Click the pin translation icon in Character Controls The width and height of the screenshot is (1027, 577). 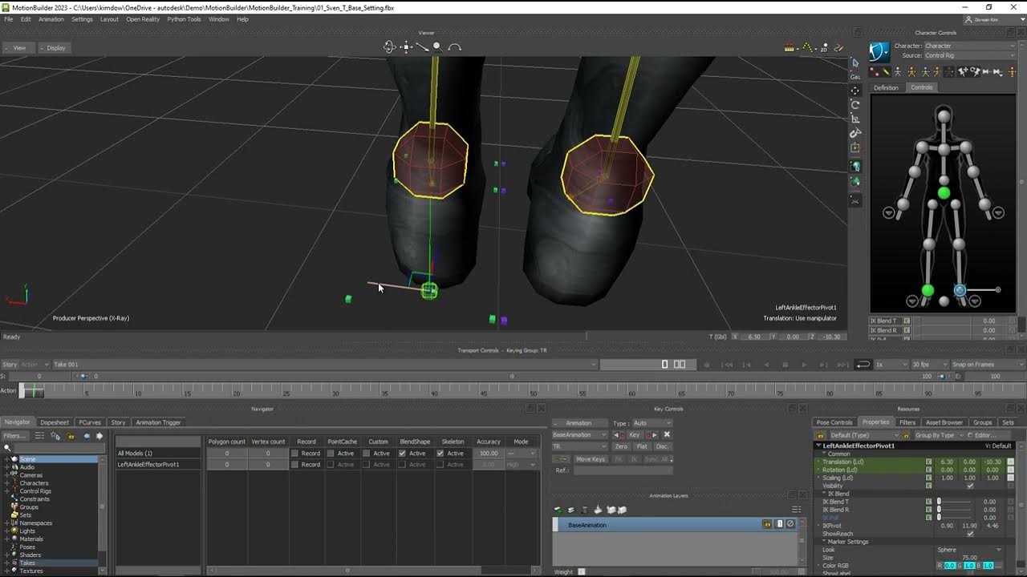[x=963, y=72]
